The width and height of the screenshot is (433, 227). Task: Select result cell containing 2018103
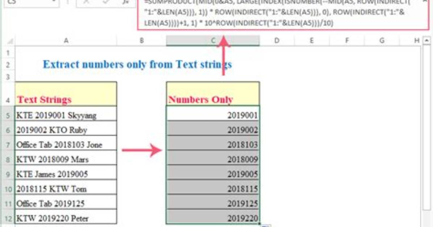[213, 143]
